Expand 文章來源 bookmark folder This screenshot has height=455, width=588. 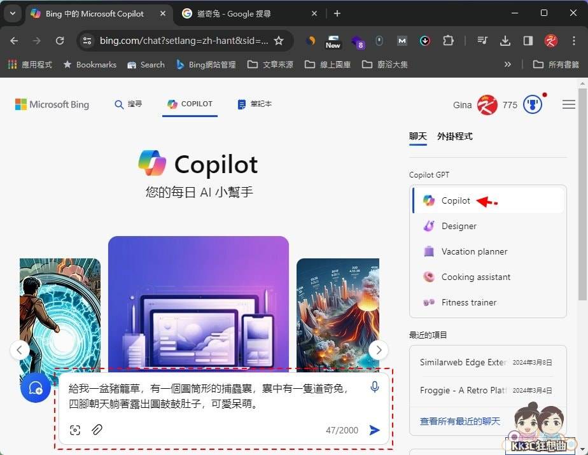(270, 64)
